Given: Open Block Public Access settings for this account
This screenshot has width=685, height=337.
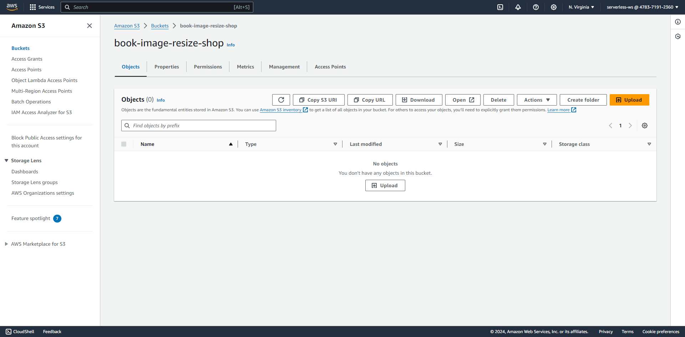Looking at the screenshot, I should coord(47,142).
